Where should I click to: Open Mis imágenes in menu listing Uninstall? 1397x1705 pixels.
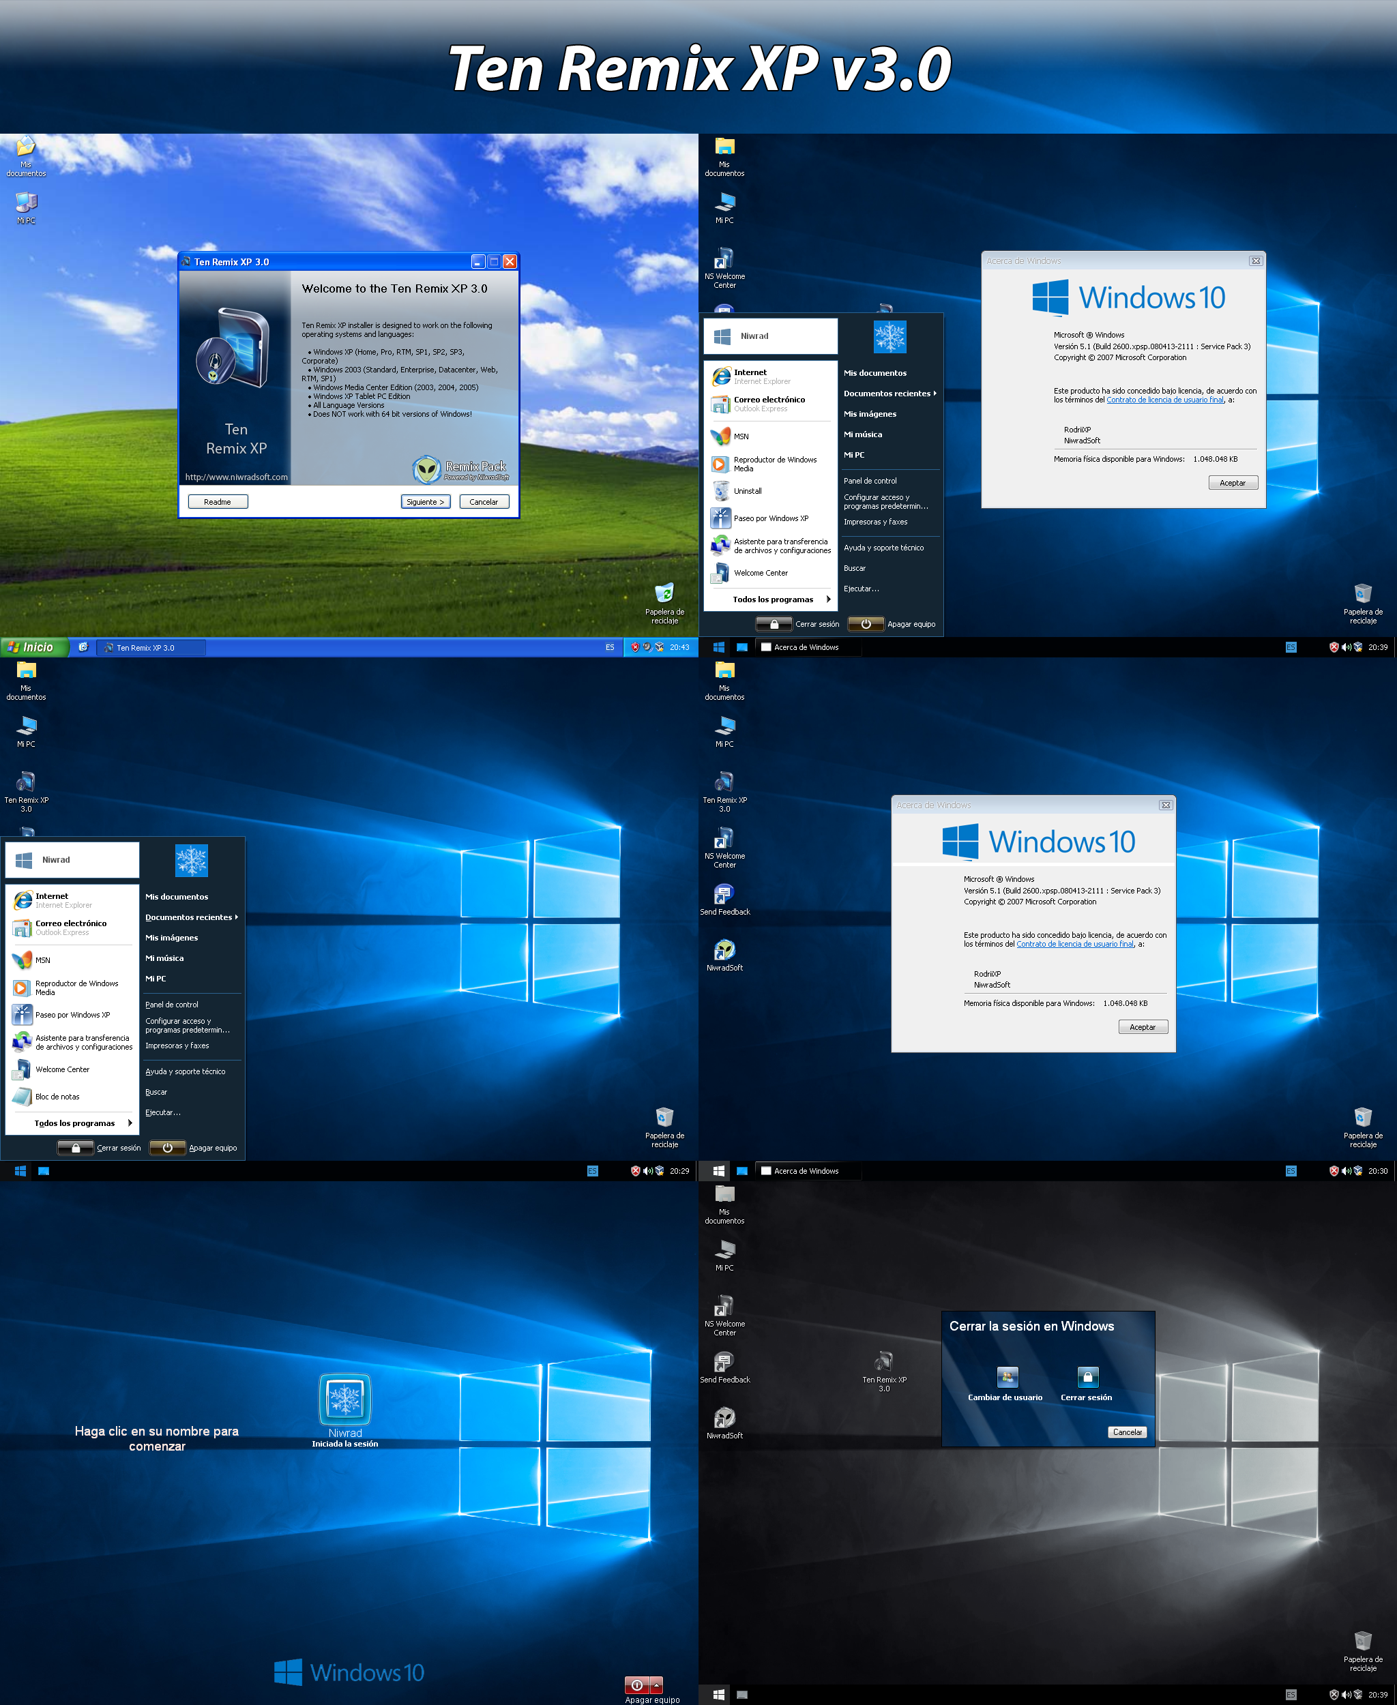point(870,413)
